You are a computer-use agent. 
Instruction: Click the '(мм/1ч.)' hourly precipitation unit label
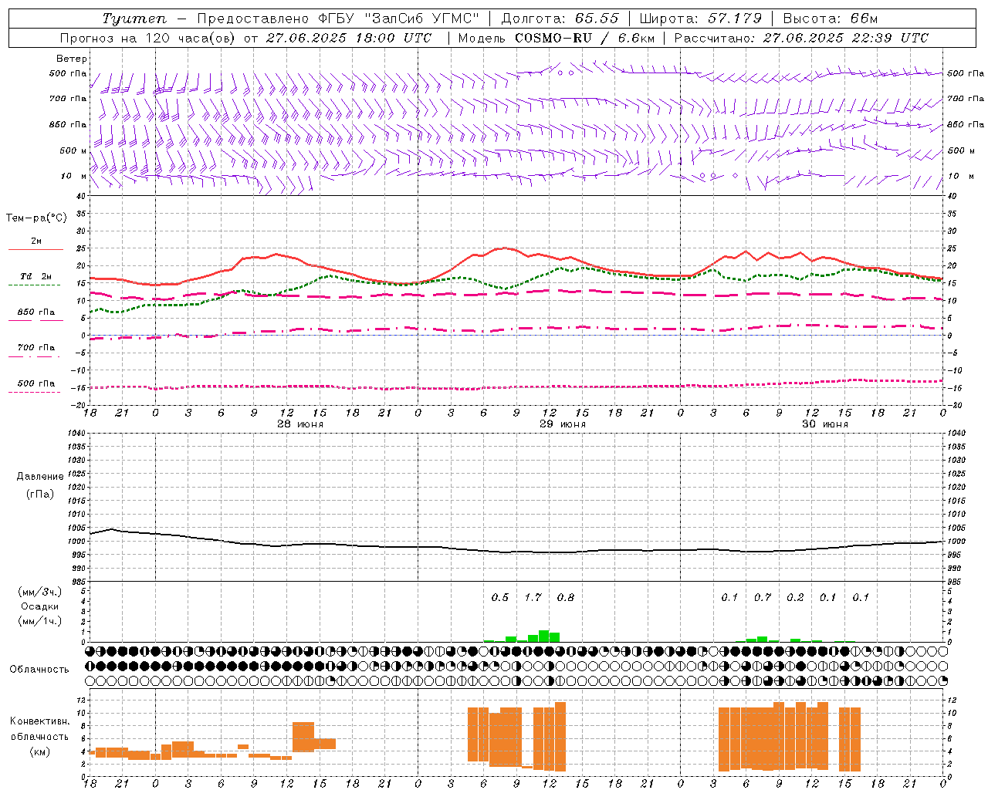point(40,621)
